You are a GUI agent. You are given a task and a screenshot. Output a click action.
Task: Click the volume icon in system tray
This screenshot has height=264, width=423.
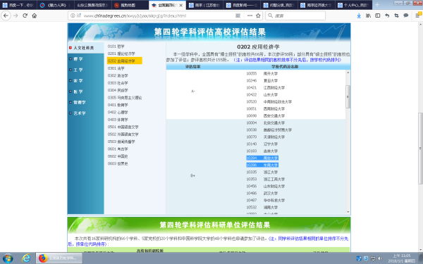pos(380,258)
